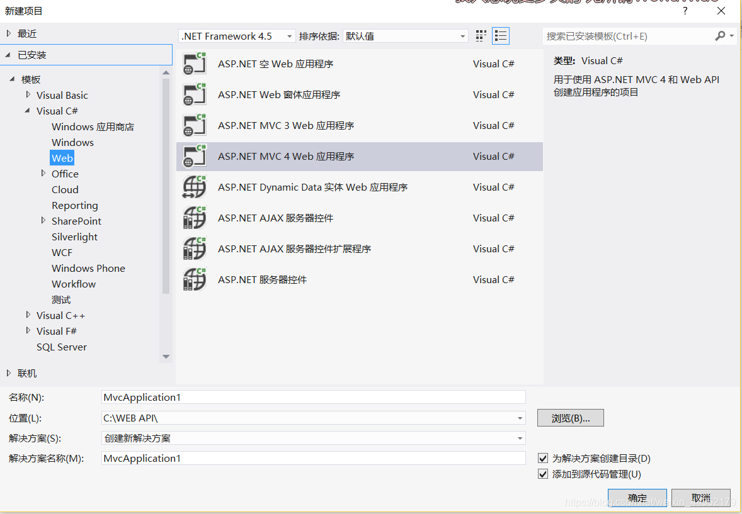This screenshot has width=742, height=514.
Task: Select the Cloud category
Action: [65, 189]
